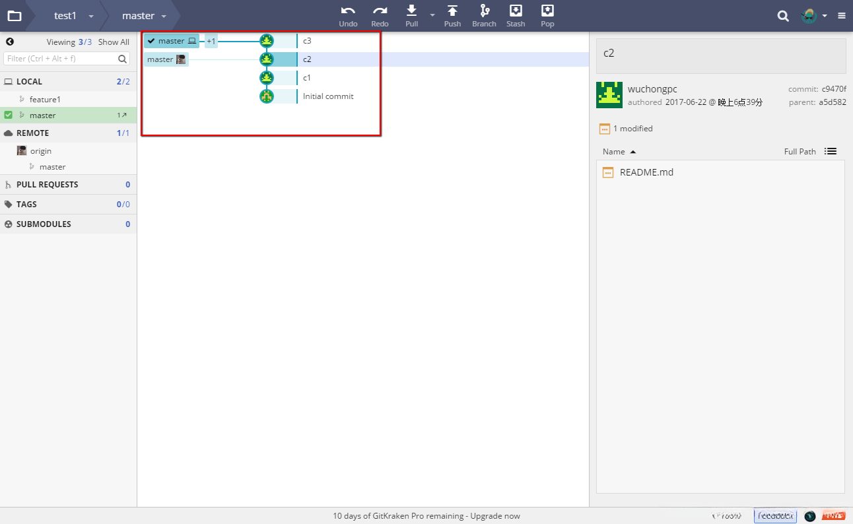853x524 pixels.
Task: Open the repository folder icon
Action: point(14,16)
